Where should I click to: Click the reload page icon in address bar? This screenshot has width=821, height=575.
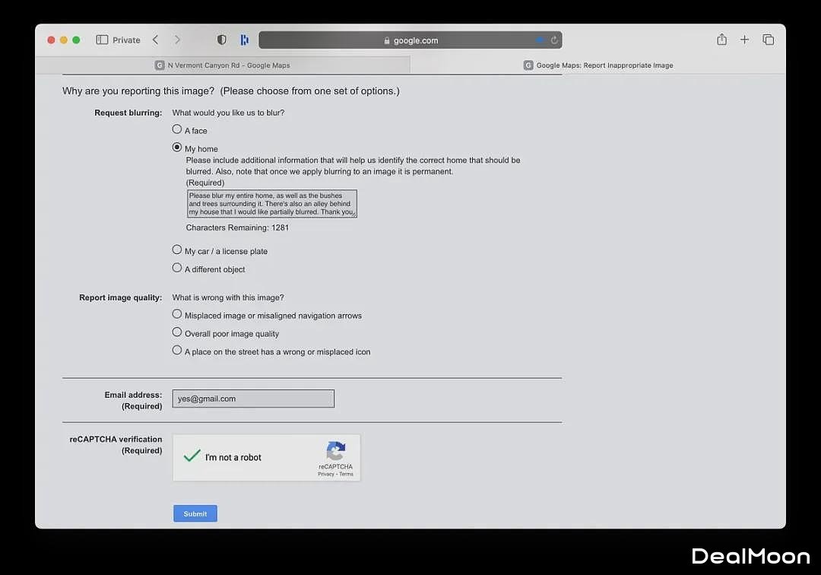(554, 40)
